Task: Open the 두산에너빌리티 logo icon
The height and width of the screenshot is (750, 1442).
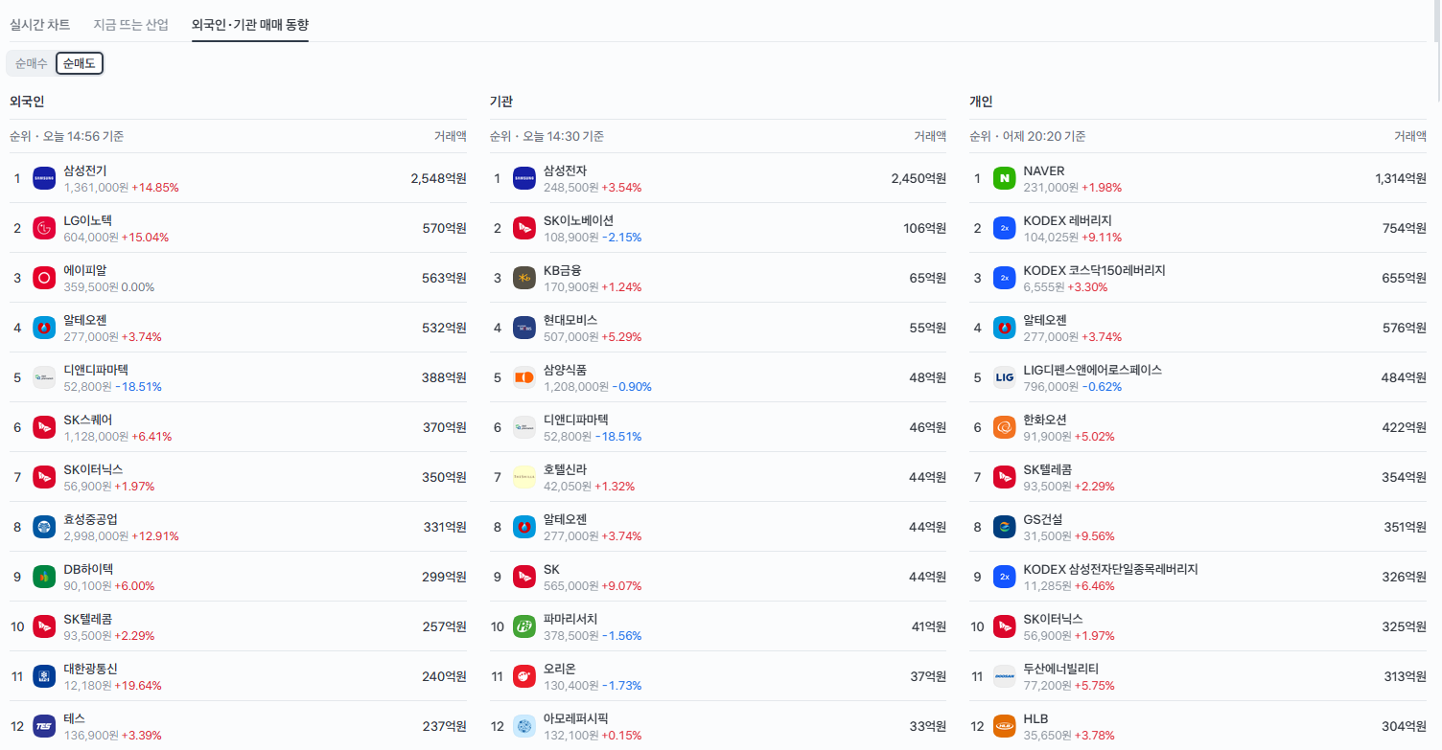Action: 1005,676
